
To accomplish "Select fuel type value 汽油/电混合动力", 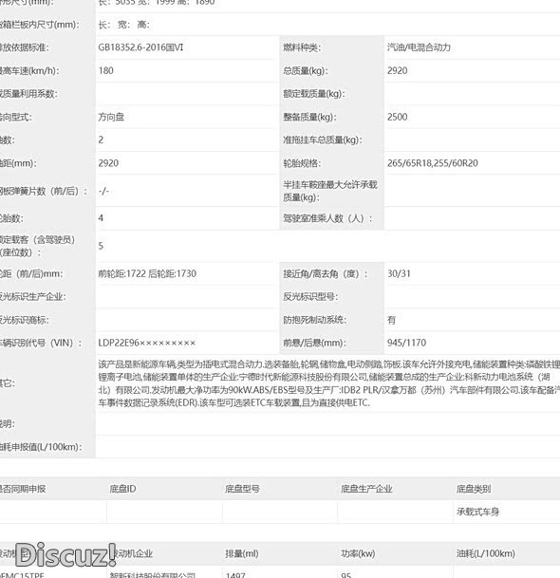I will point(419,47).
